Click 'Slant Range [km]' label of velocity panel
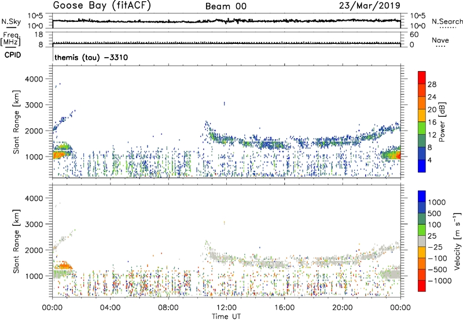Viewport: 463px width, 320px height. tap(16, 241)
